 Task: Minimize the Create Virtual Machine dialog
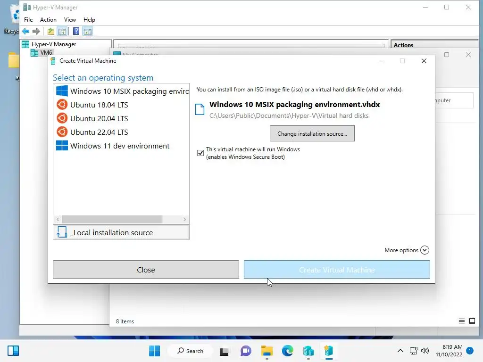[x=381, y=61]
